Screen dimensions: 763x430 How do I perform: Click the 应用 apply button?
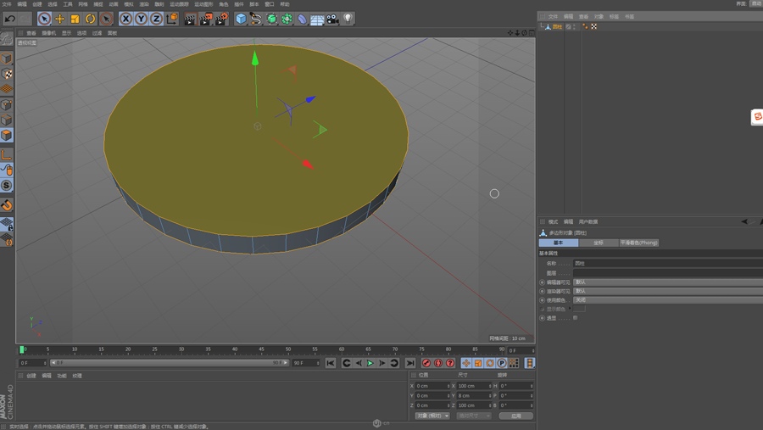pos(516,416)
